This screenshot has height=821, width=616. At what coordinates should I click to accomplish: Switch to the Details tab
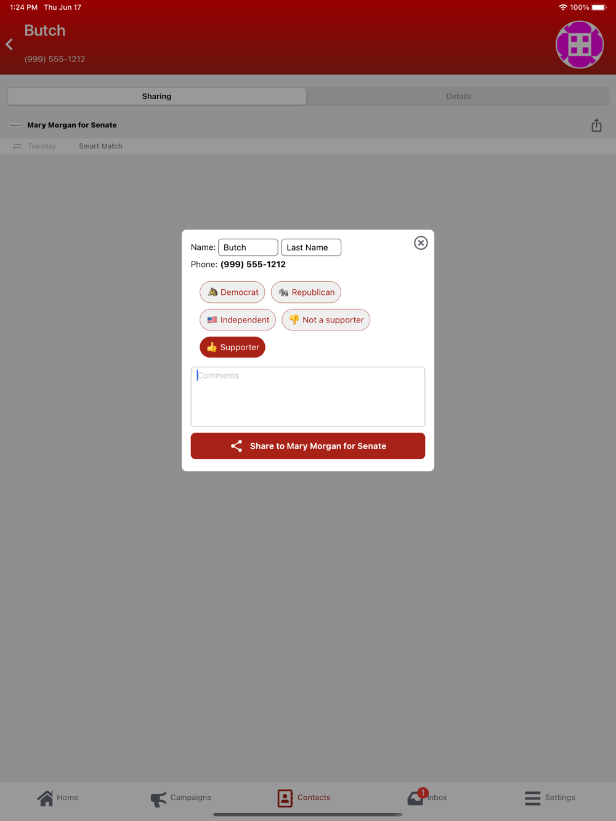[458, 97]
